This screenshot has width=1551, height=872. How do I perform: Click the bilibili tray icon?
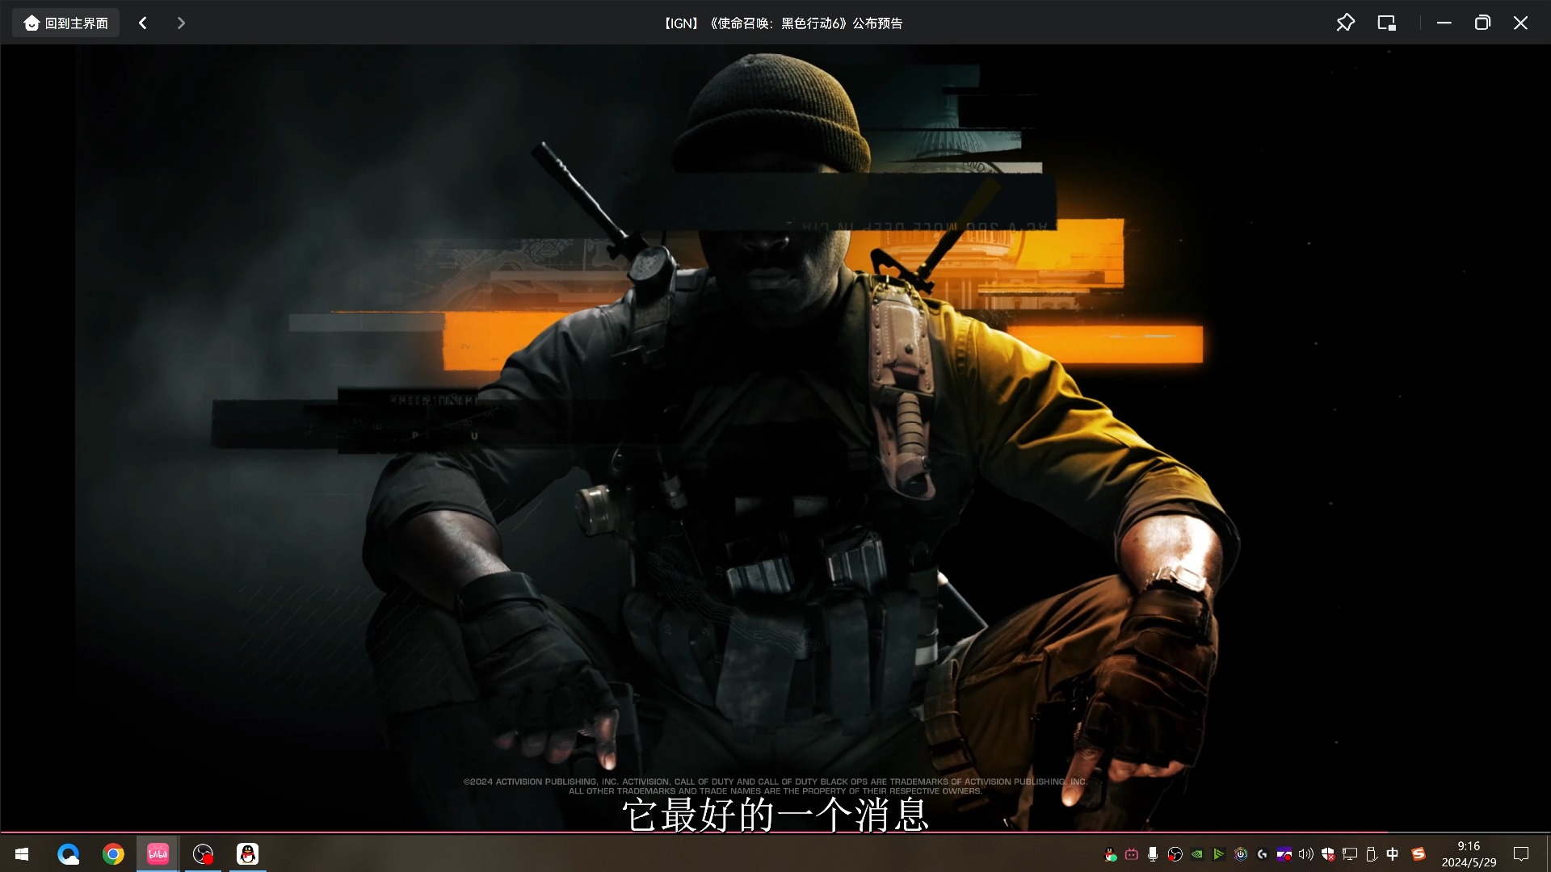pos(1132,854)
